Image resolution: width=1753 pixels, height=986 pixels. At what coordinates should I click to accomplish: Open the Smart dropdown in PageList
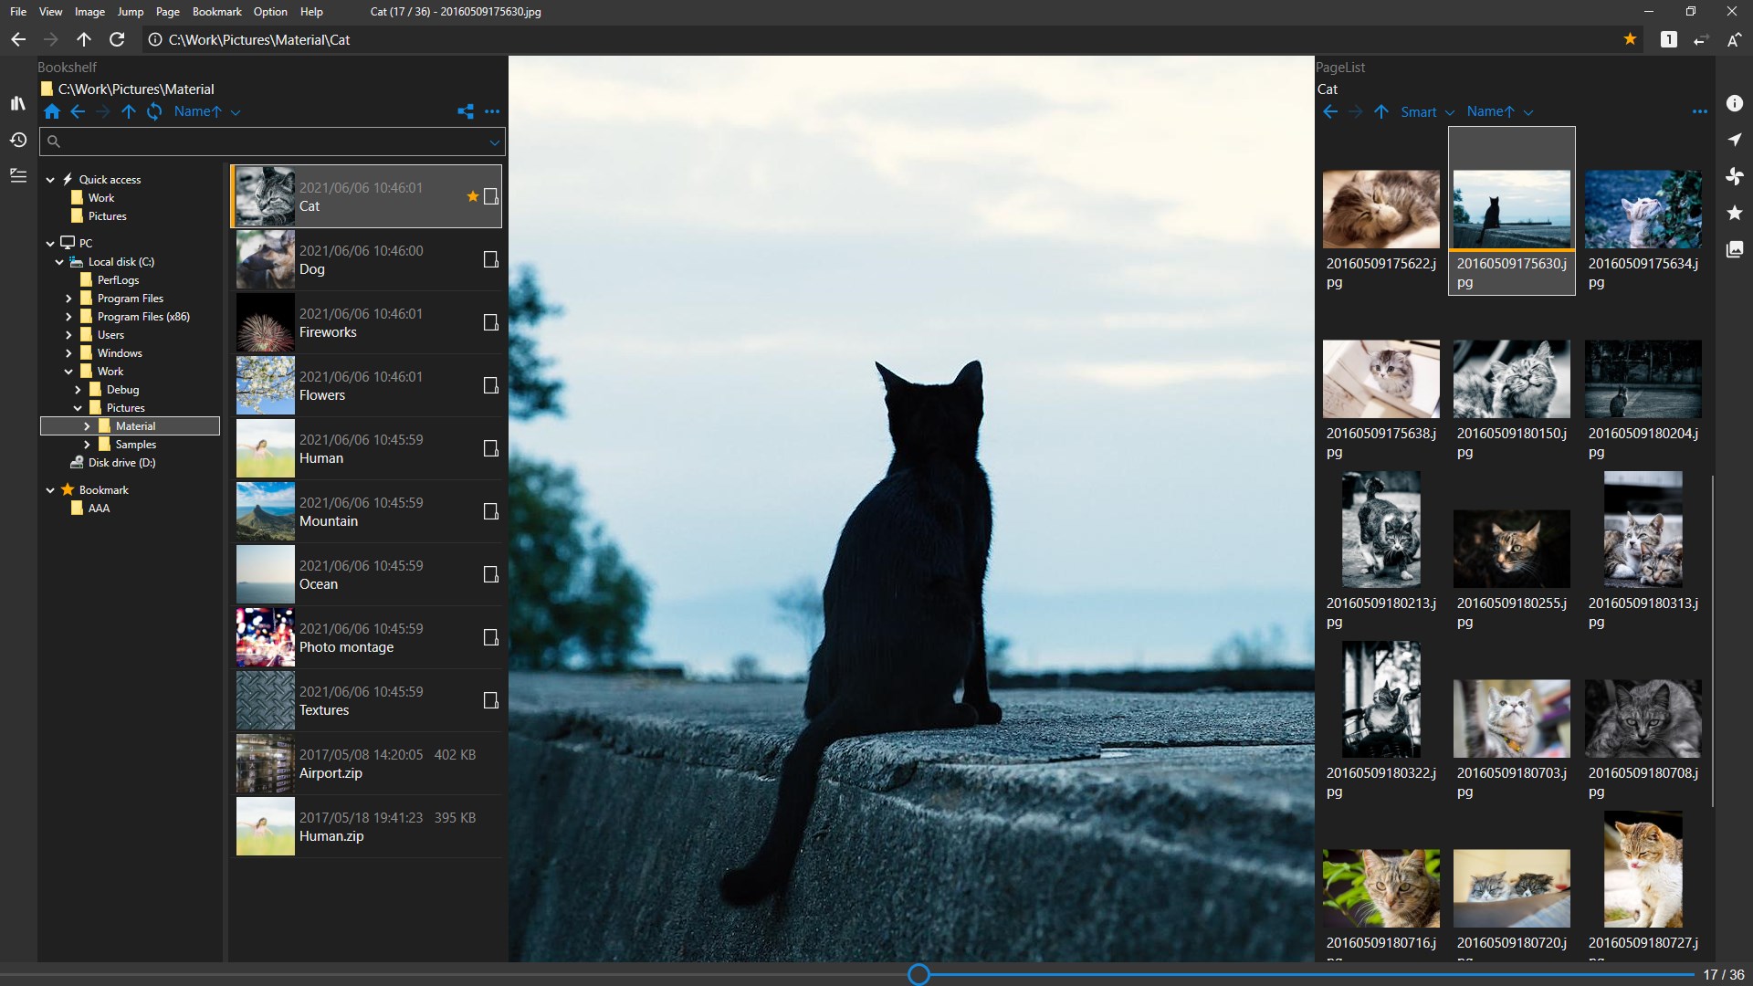[1427, 111]
